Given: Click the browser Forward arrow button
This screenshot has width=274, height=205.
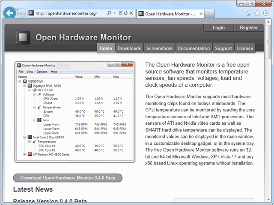Looking at the screenshot, I should pyautogui.click(x=21, y=13).
